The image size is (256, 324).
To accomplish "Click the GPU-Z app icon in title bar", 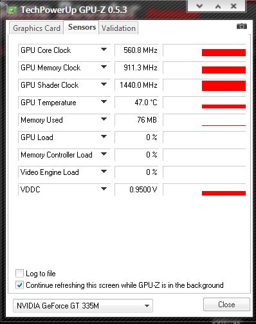I will (x=12, y=10).
